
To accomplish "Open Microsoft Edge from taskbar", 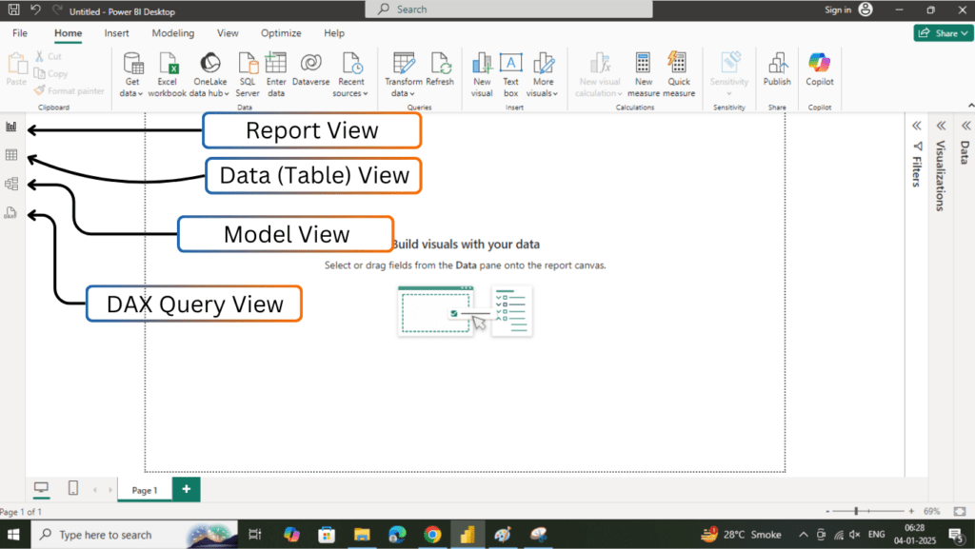I will (x=397, y=534).
